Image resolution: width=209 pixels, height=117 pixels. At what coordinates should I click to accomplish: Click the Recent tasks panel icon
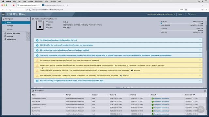(x=33, y=91)
